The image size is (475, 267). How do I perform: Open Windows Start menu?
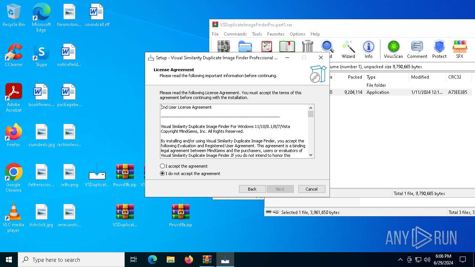click(9, 260)
